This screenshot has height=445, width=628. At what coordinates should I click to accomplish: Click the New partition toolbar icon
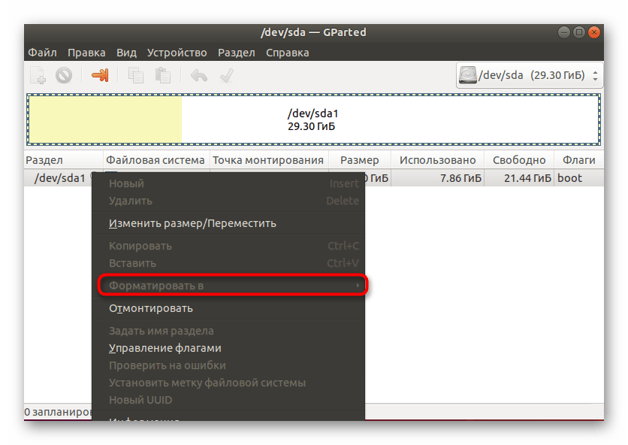(x=38, y=75)
